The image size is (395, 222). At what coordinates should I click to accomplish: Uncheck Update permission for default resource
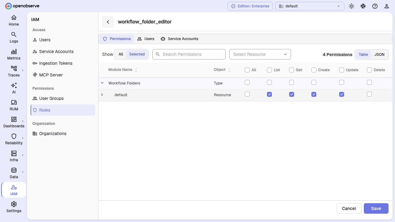click(x=342, y=94)
